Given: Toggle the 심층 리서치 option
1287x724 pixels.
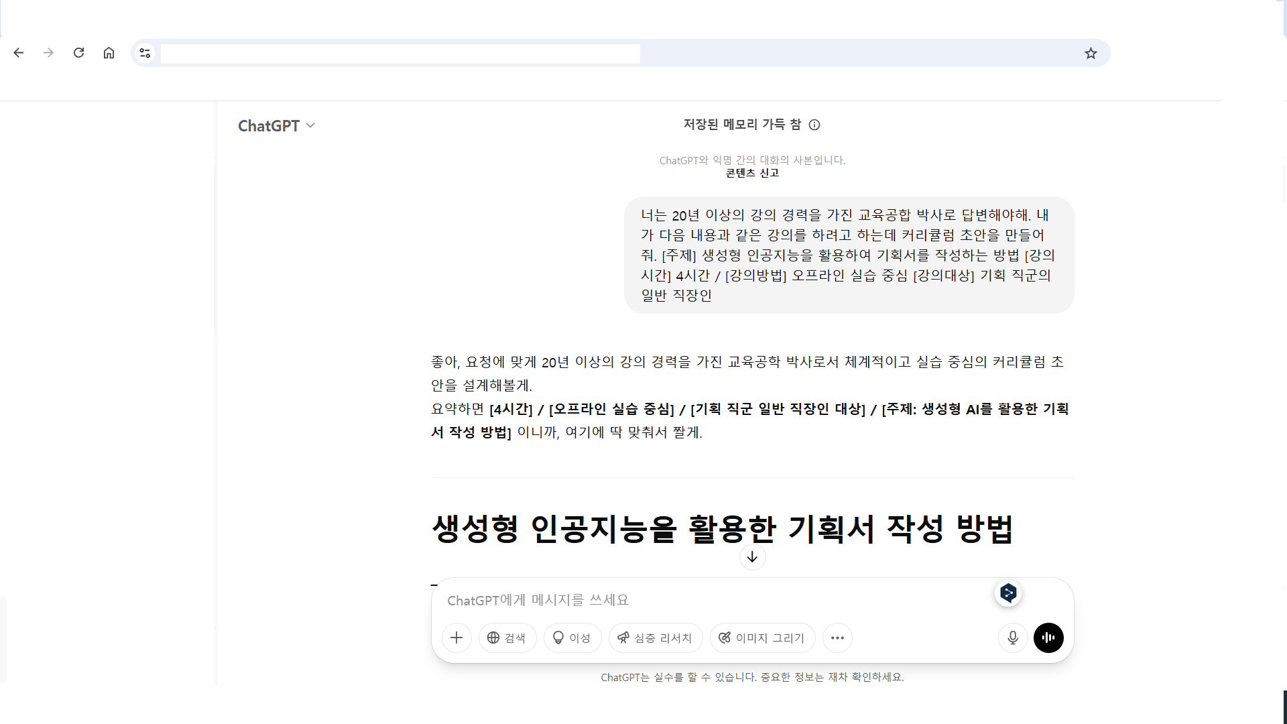Looking at the screenshot, I should point(655,638).
